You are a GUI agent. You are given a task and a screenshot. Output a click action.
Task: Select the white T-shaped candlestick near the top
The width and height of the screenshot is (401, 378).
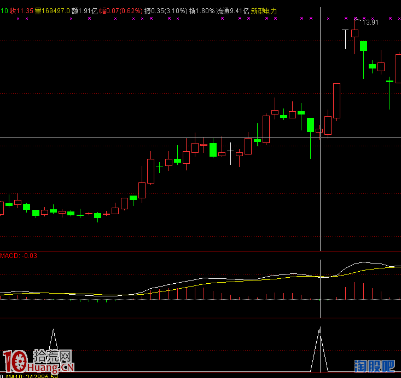pos(345,39)
